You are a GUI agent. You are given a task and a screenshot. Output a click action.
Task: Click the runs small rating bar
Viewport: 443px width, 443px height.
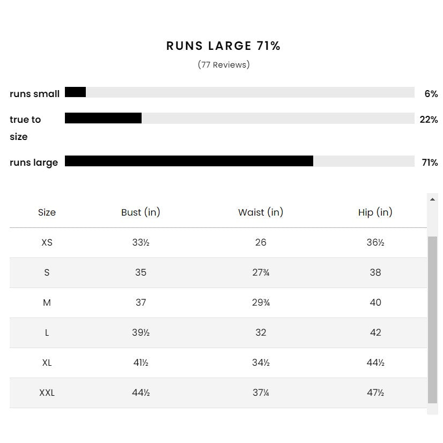(x=239, y=92)
